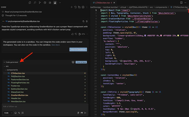
Task: Start a new chat with plus icon
Action: (x=71, y=7)
